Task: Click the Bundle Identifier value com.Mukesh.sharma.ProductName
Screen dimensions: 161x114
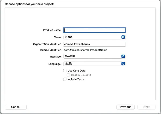Action: pos(85,50)
